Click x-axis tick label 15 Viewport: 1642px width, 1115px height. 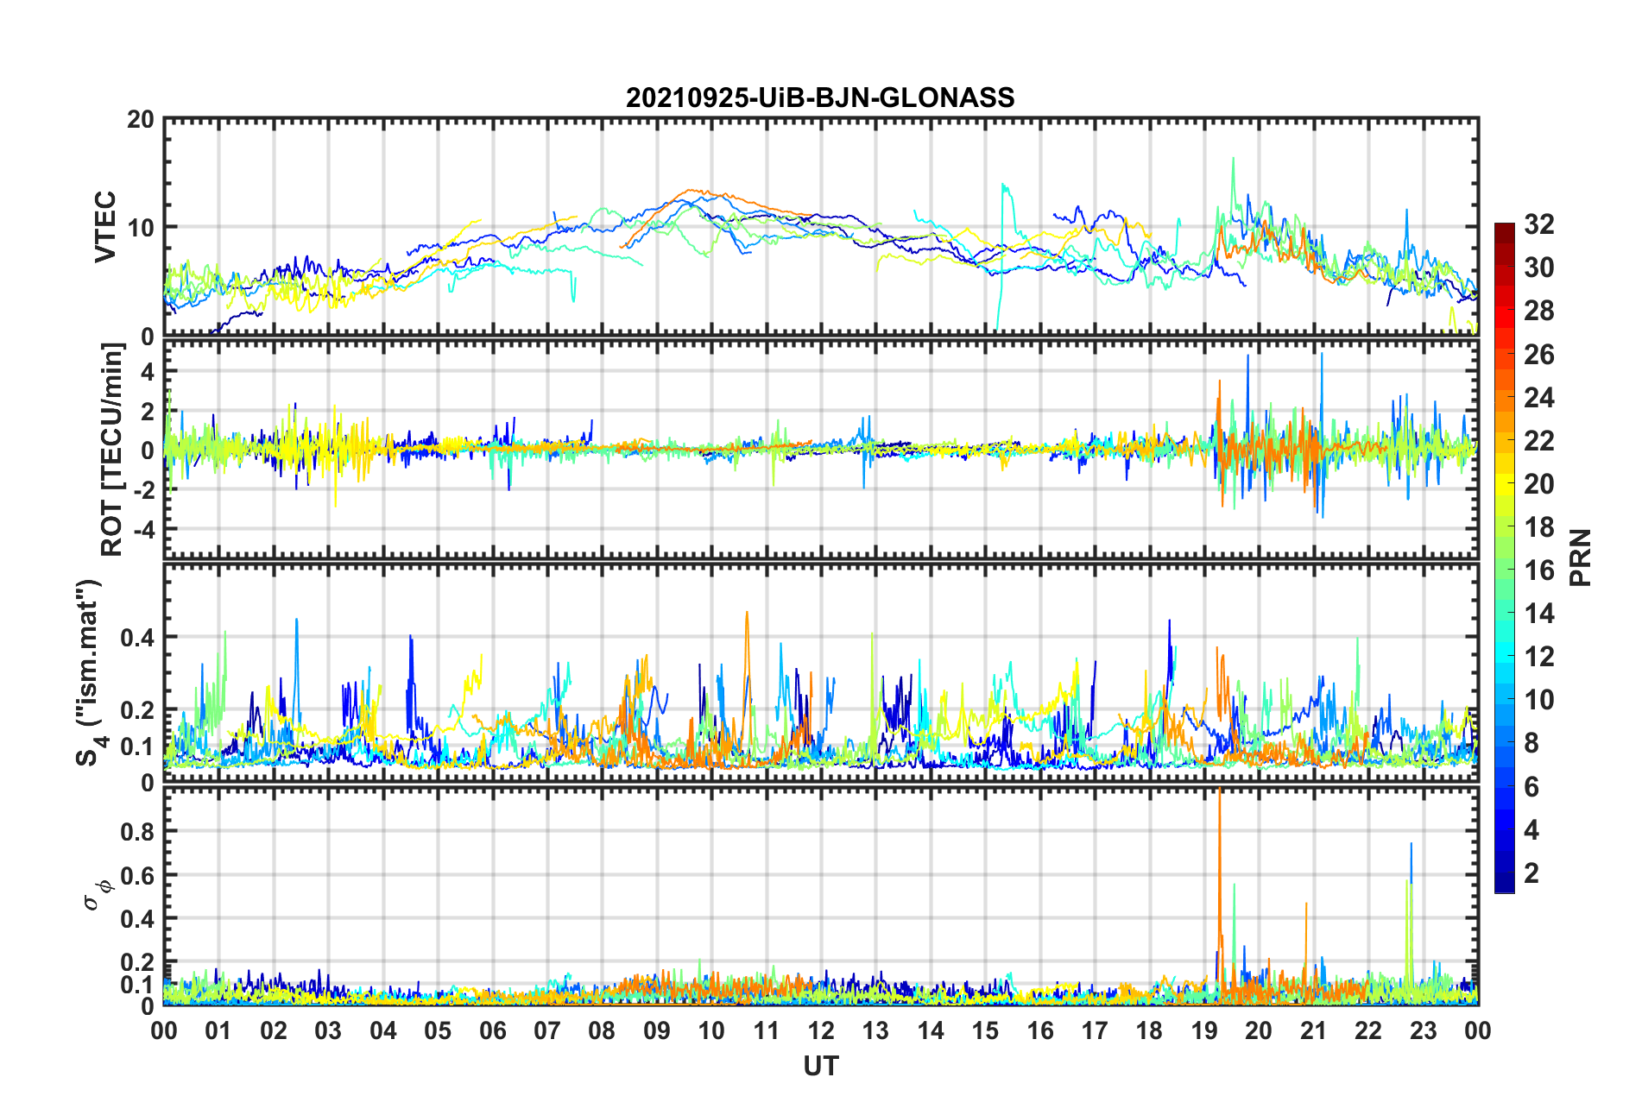(985, 1030)
